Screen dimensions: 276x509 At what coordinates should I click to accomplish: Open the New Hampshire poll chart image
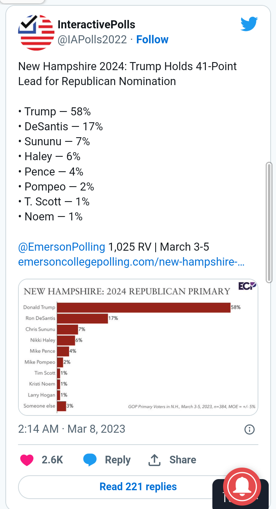(x=138, y=347)
